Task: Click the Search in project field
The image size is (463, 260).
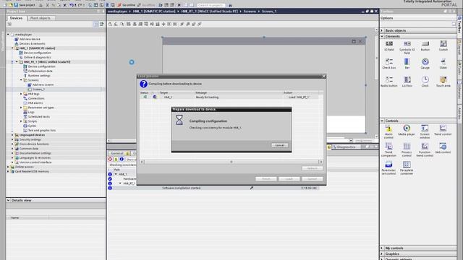Action: pyautogui.click(x=211, y=5)
